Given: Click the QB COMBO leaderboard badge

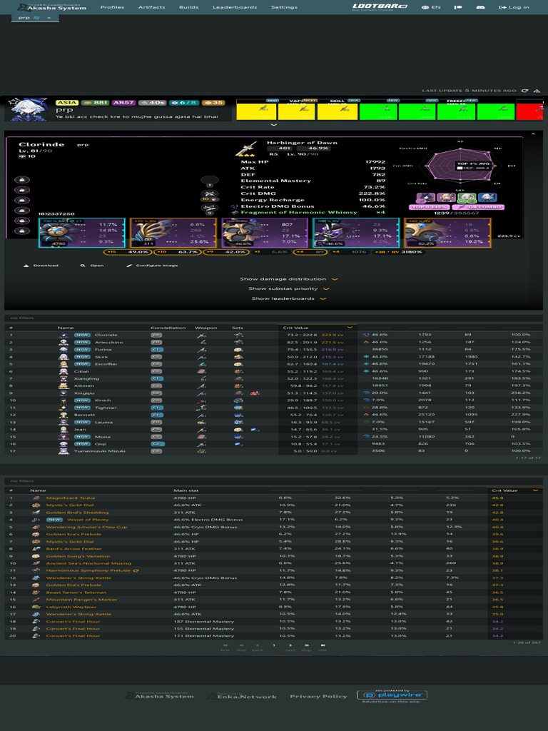Looking at the screenshot, I should (x=478, y=207).
